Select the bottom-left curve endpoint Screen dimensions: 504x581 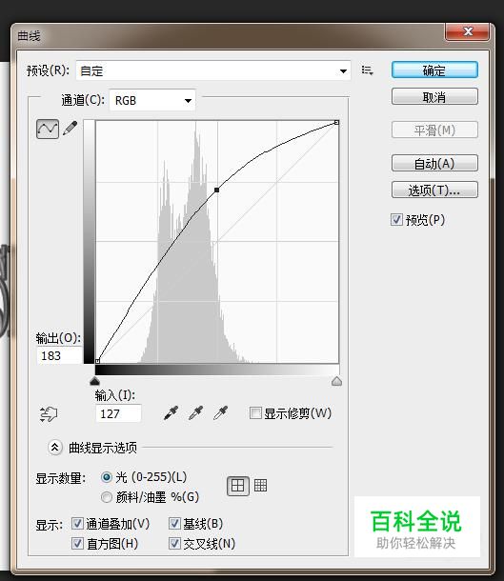click(x=97, y=361)
